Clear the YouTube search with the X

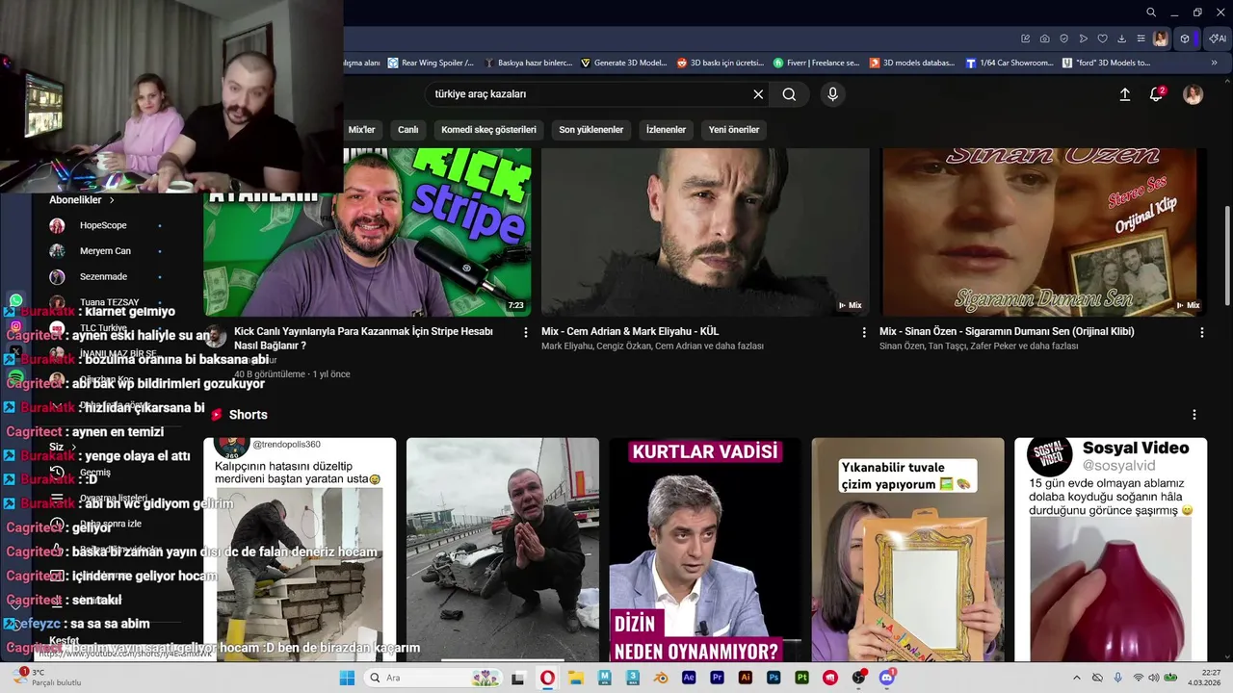758,94
